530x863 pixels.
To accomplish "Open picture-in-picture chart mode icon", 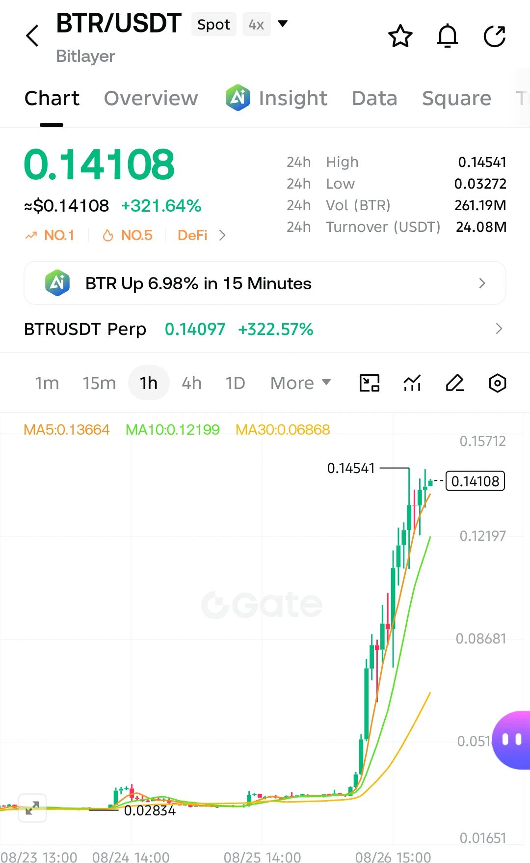I will pyautogui.click(x=370, y=383).
